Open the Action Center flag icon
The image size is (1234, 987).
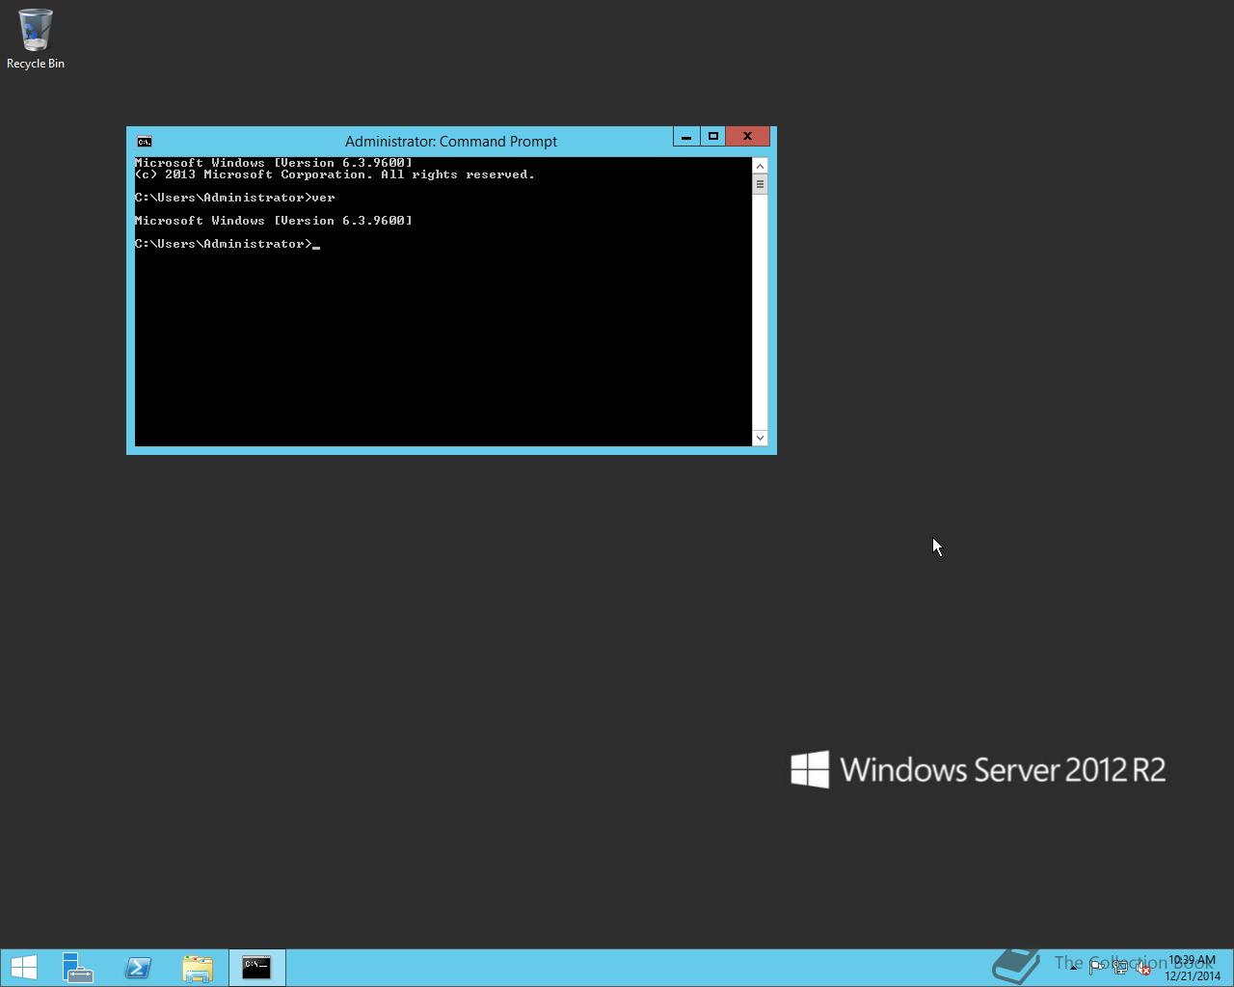[x=1097, y=967]
